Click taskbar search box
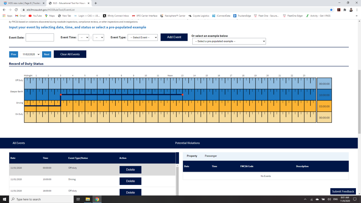 coord(41,199)
